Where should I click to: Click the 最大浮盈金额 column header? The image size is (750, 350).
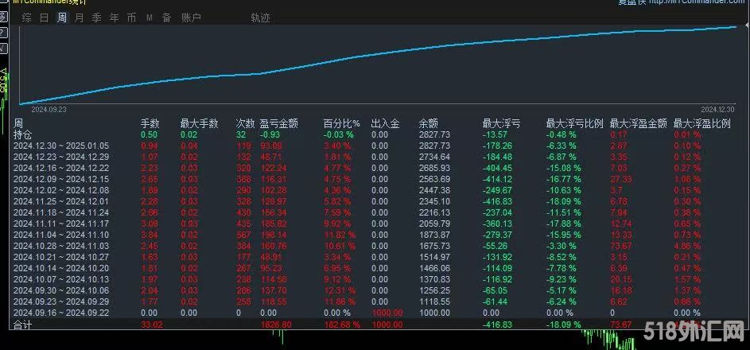639,124
